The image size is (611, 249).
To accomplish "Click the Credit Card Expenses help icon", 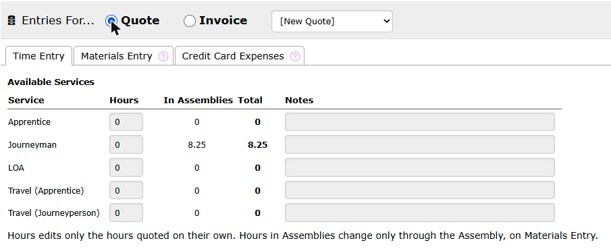I will pyautogui.click(x=295, y=57).
